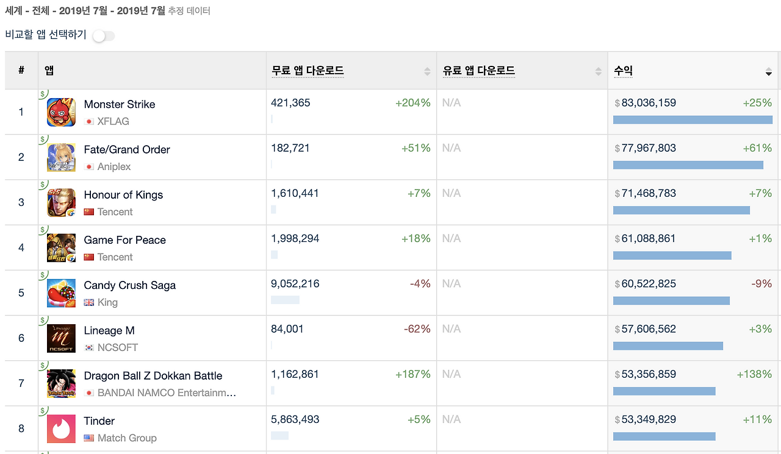Open the Dragon Ball Z Dokkan Battle link

153,376
